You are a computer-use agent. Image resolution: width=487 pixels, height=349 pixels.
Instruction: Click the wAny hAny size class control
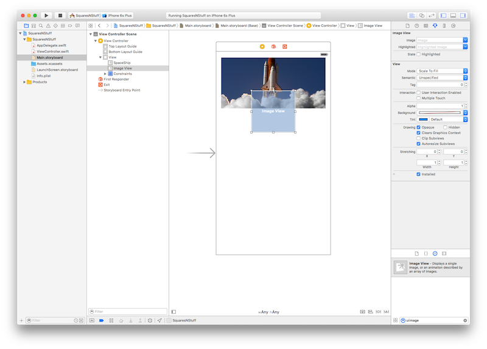268,312
